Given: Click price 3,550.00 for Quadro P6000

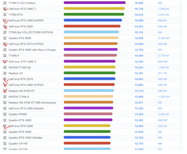Looking at the screenshot, I should tap(164, 114).
